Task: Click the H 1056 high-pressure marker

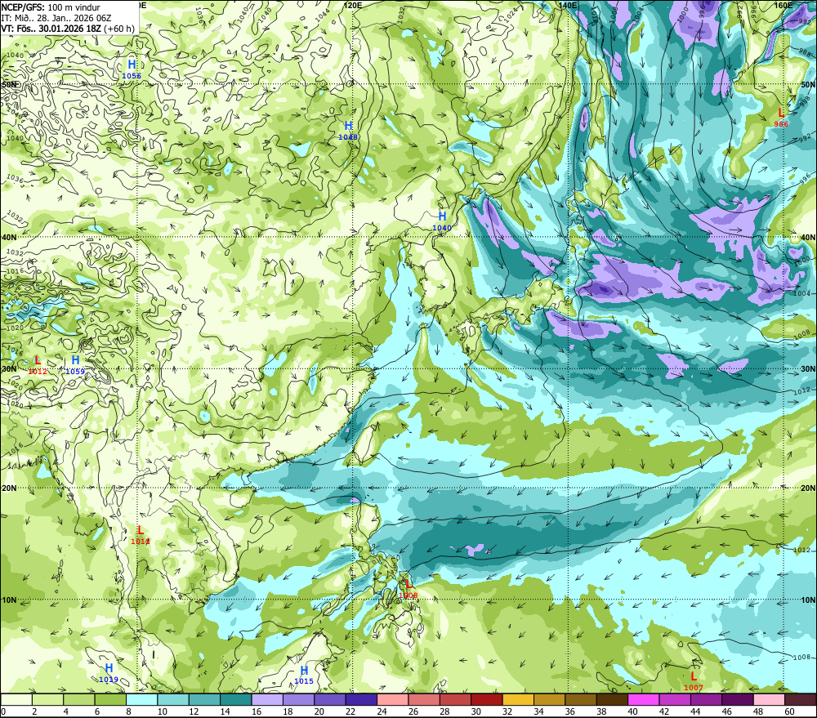Action: [132, 69]
